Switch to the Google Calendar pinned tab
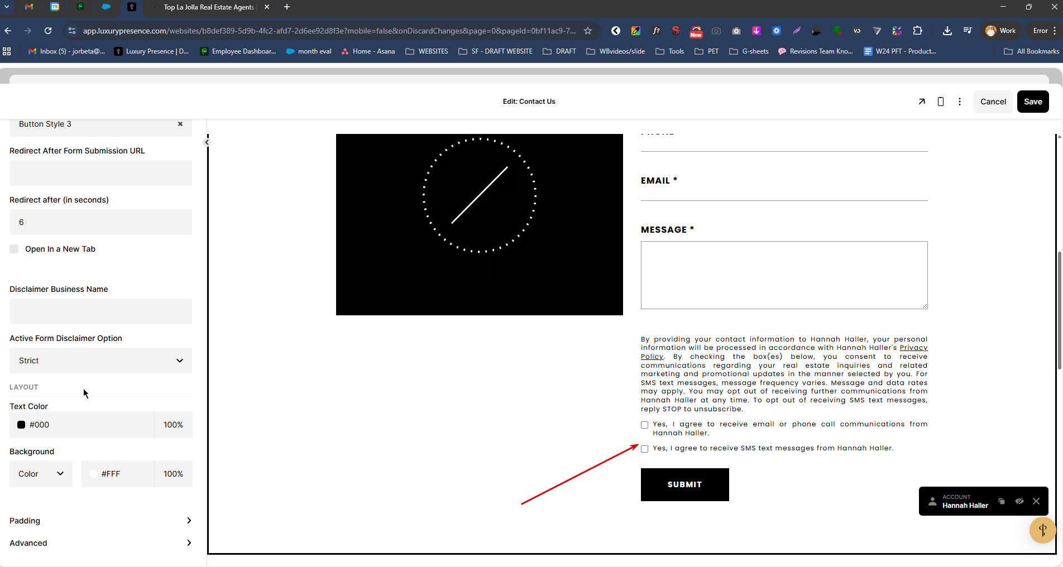 (55, 7)
